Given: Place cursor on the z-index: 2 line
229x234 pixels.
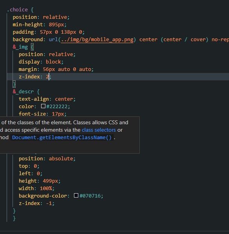Looking at the screenshot, I should [x=35, y=77].
